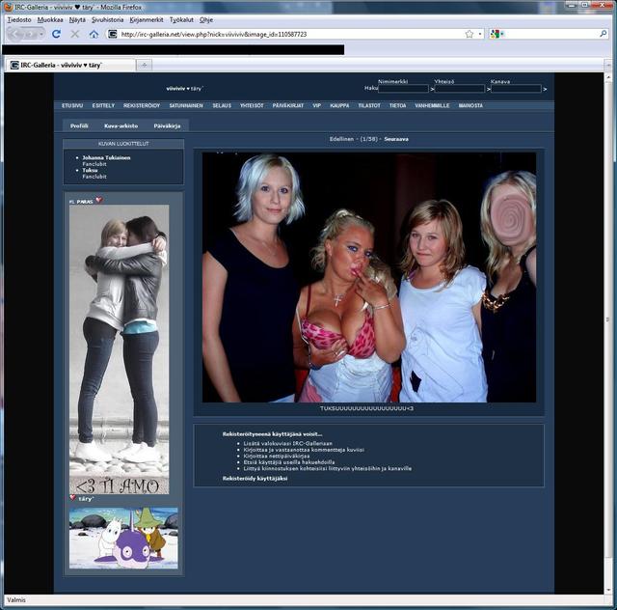This screenshot has height=610, width=617.
Task: Click the main gallery photo
Action: point(369,277)
